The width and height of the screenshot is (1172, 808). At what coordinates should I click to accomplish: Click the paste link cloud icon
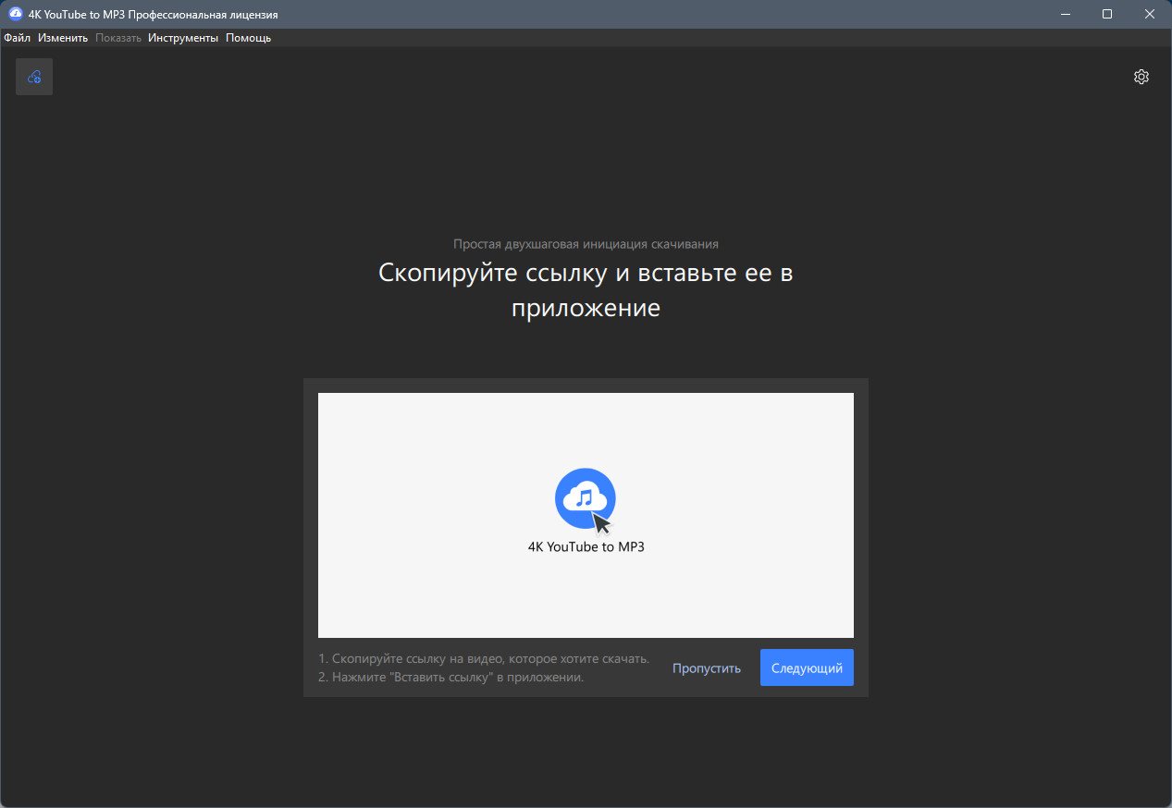point(34,77)
